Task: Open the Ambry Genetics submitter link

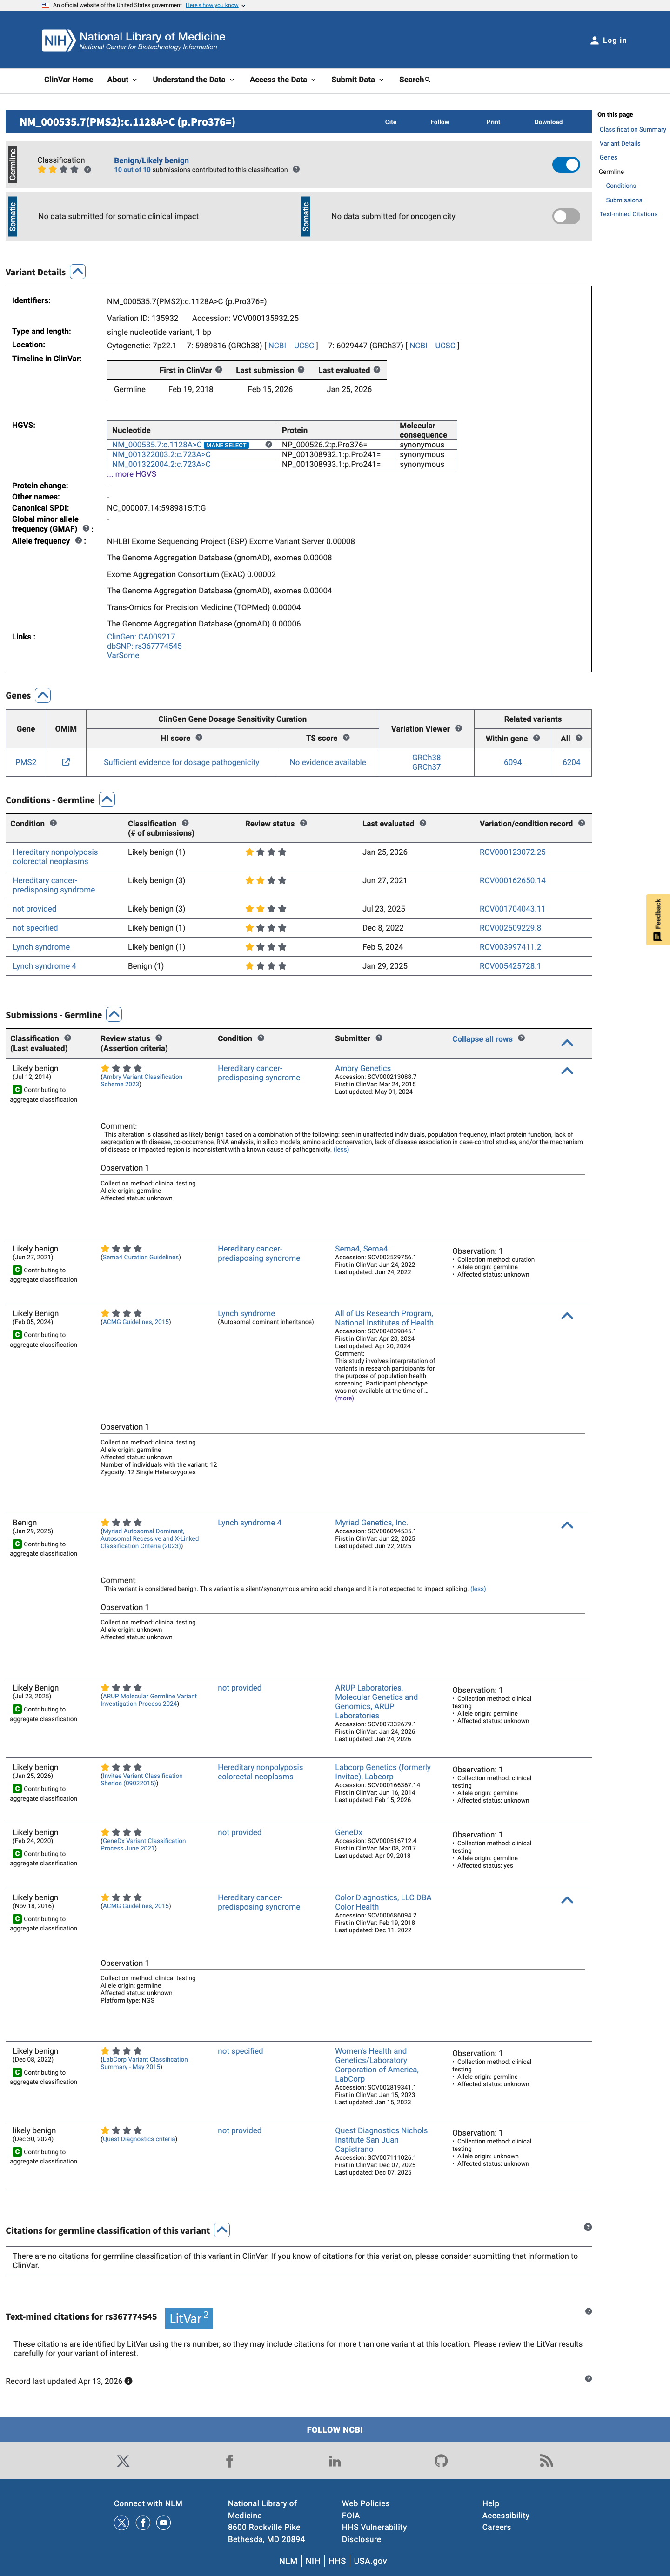Action: click(x=363, y=1068)
